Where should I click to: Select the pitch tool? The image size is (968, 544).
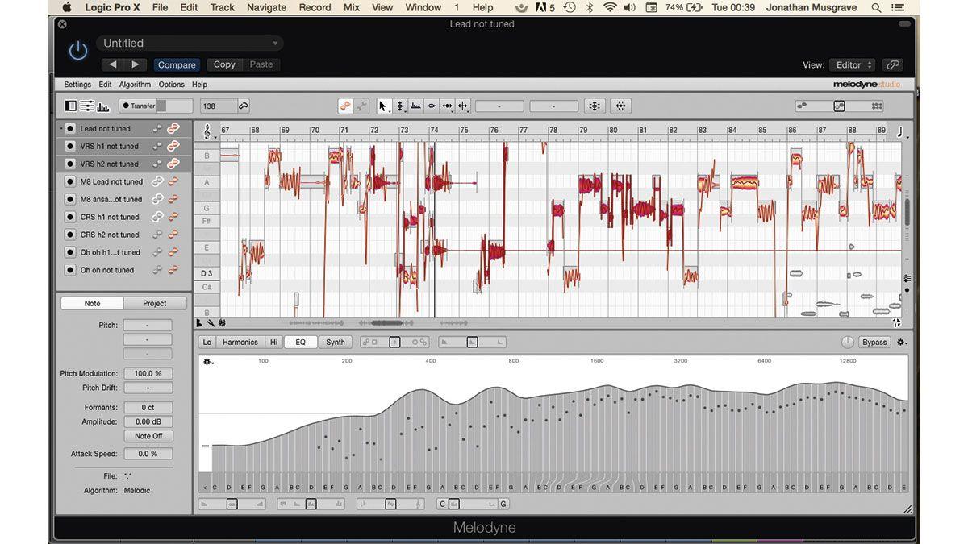pyautogui.click(x=399, y=106)
